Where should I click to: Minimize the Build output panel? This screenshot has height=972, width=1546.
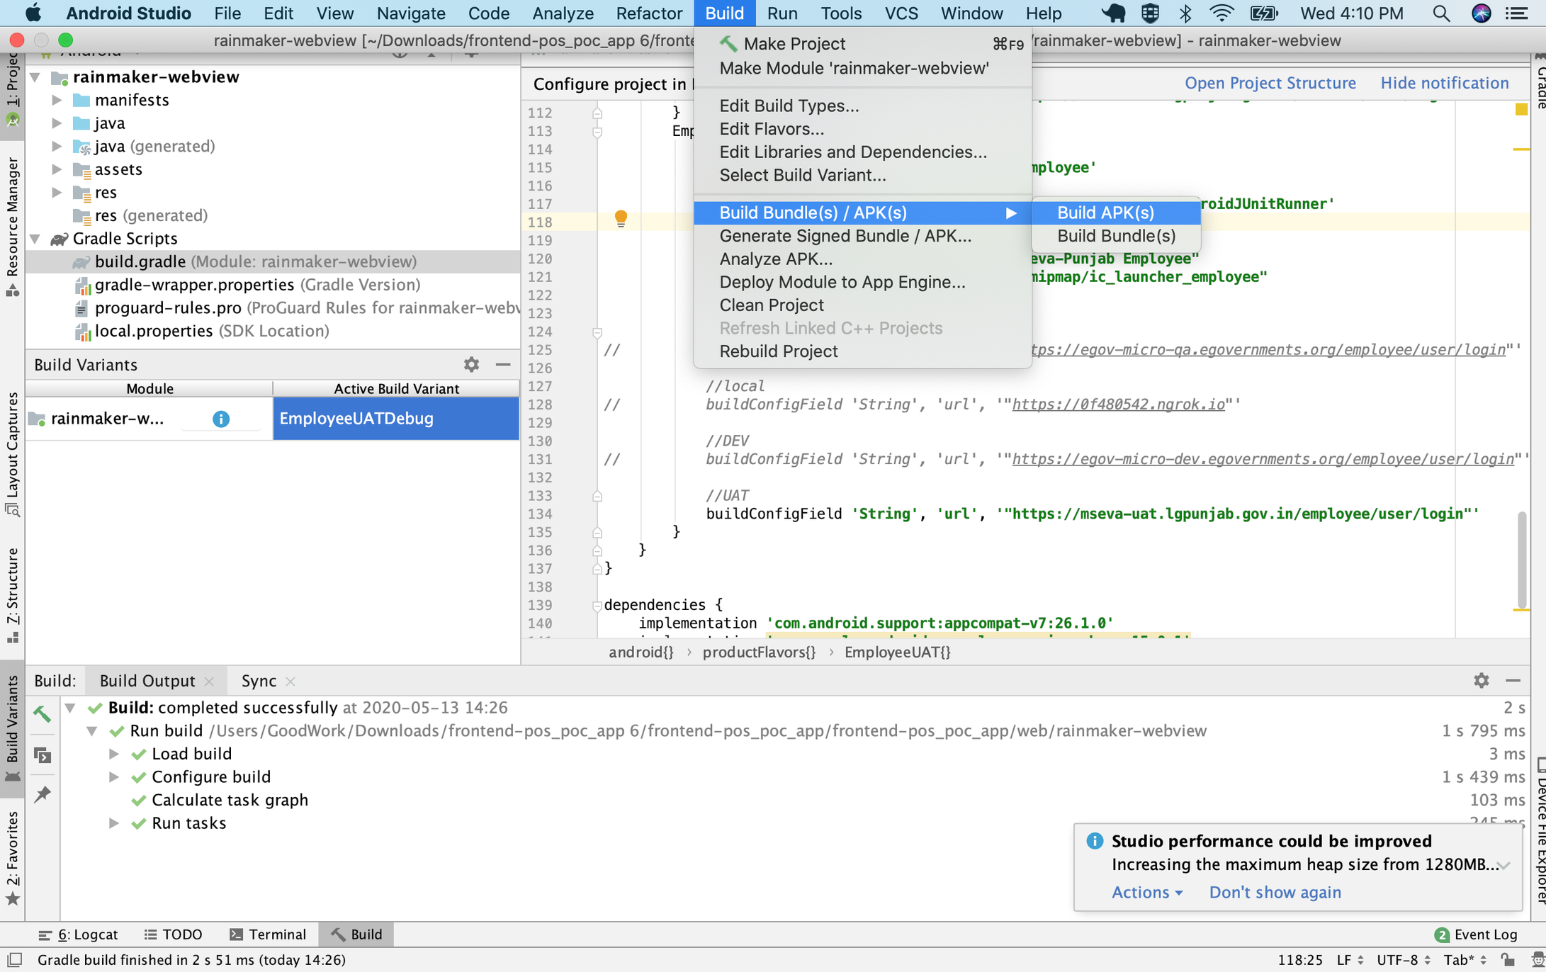click(1513, 680)
